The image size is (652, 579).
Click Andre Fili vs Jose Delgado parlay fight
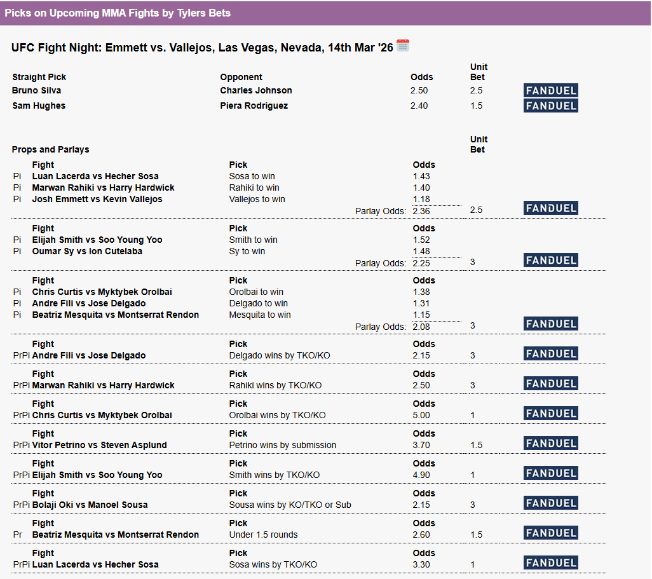coord(89,304)
